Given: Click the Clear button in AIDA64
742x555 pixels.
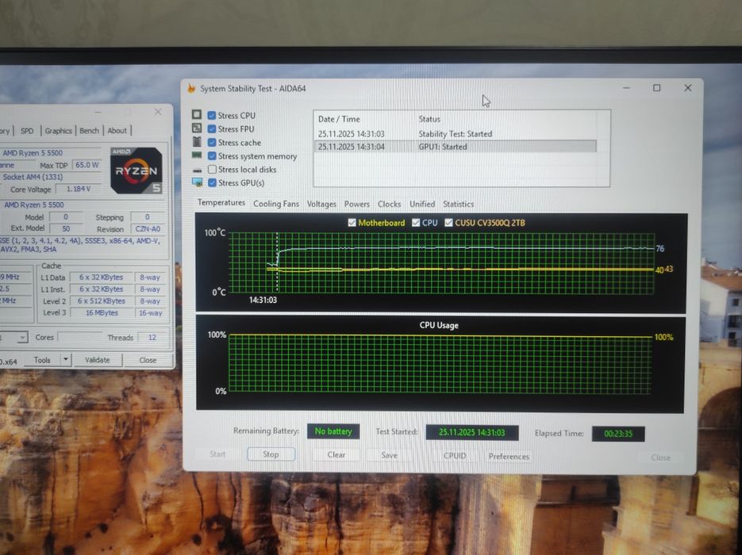Looking at the screenshot, I should [x=336, y=454].
